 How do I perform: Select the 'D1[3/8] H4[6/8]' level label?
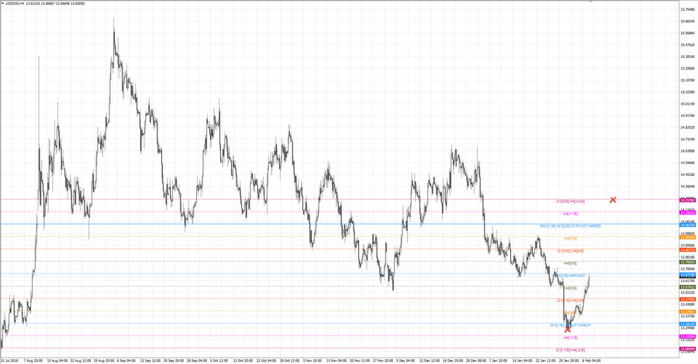click(570, 251)
